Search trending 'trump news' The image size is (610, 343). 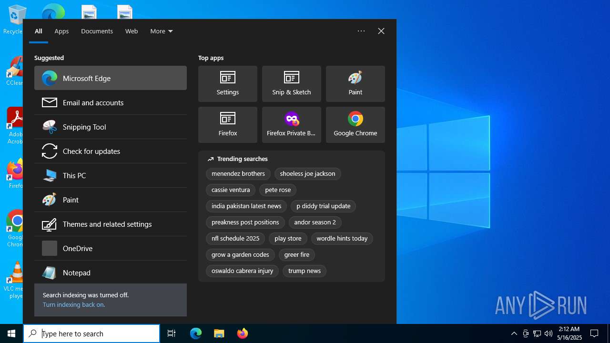pos(305,271)
